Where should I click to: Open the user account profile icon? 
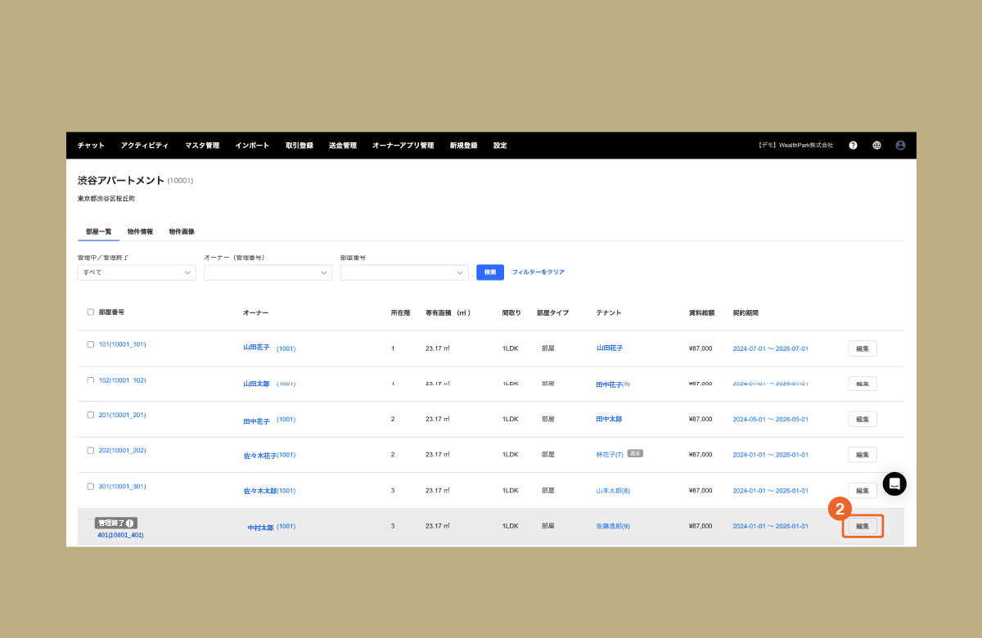(900, 146)
